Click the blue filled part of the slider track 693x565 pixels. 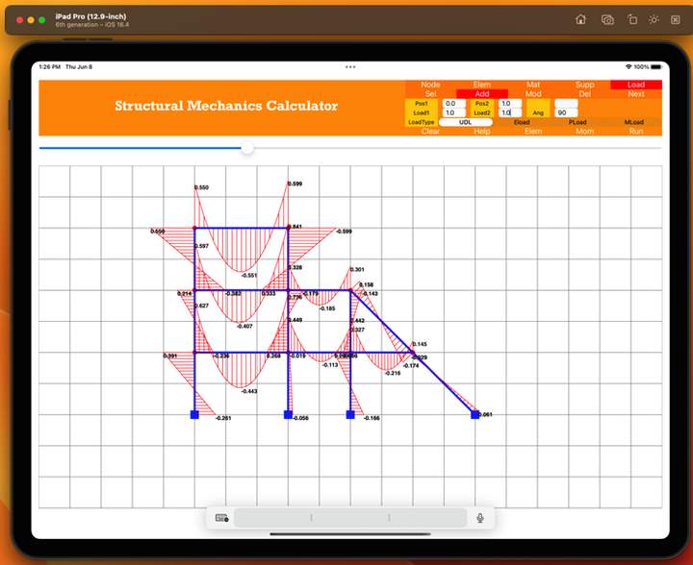click(x=141, y=148)
